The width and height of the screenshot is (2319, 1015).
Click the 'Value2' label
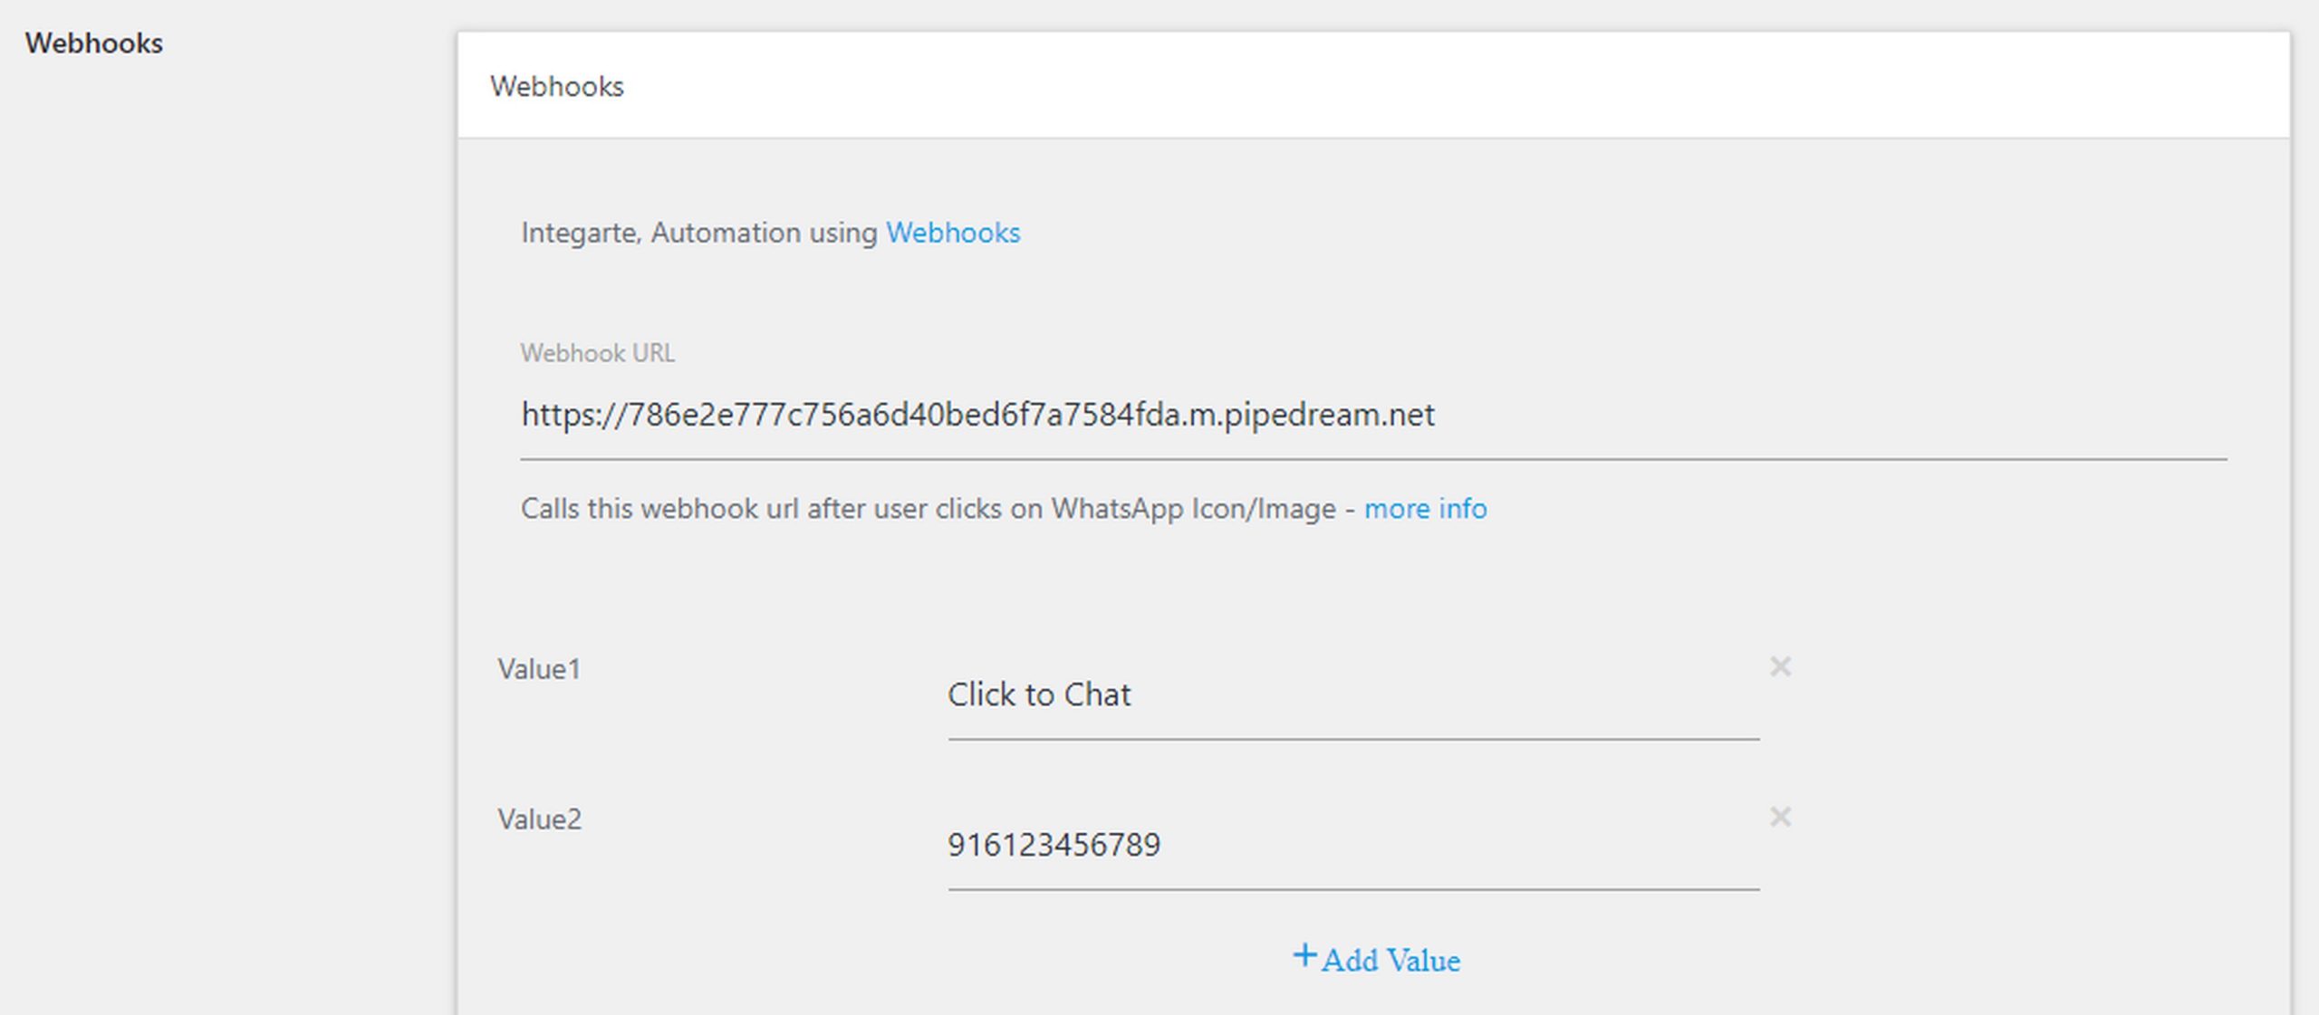tap(539, 819)
